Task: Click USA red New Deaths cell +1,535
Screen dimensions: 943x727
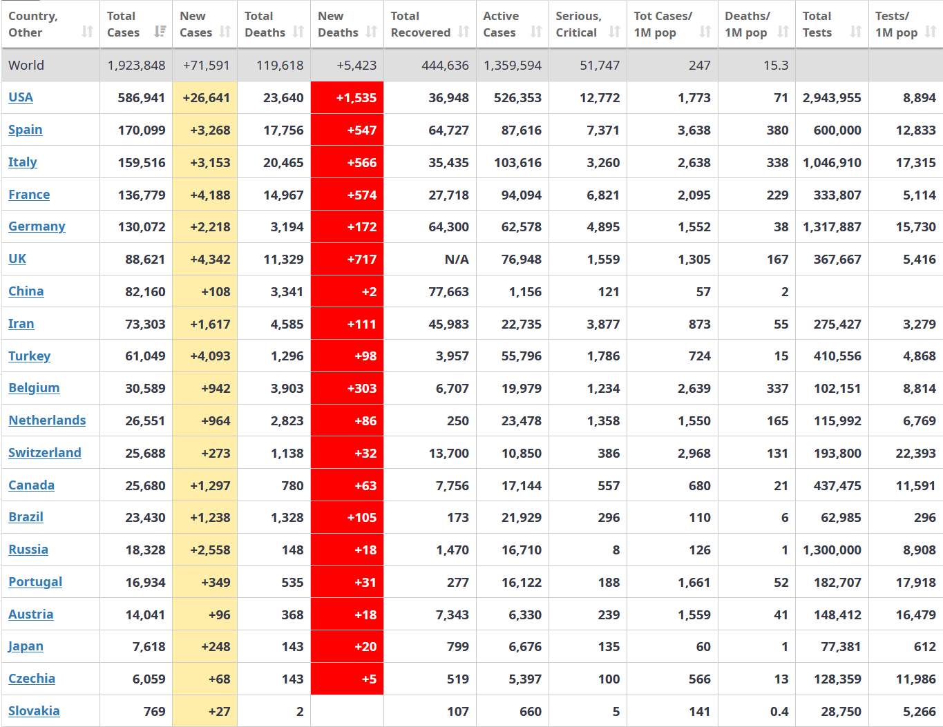Action: pos(347,98)
